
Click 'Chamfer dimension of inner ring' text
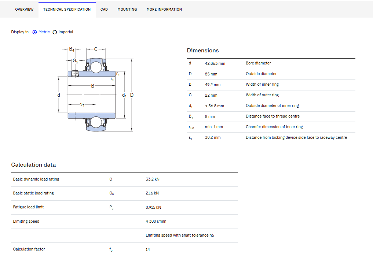tap(274, 127)
